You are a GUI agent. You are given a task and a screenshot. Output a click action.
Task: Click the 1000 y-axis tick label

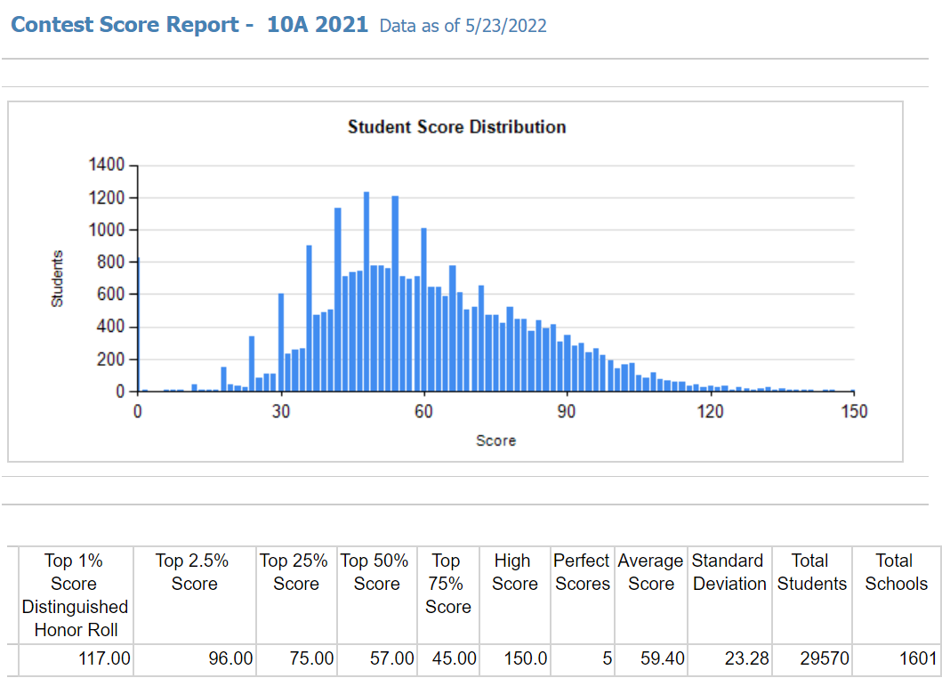tap(107, 230)
